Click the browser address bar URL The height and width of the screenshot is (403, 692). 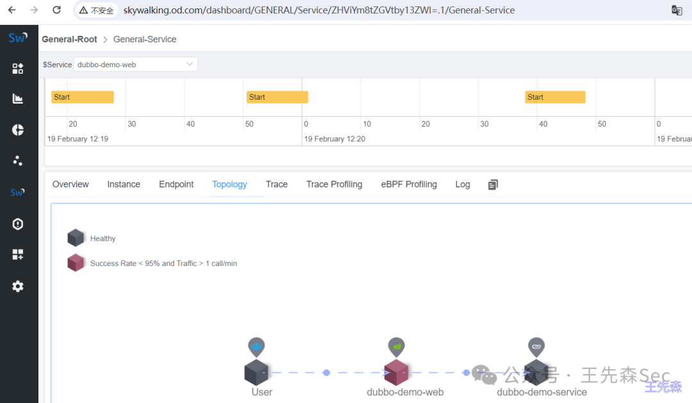tap(318, 10)
